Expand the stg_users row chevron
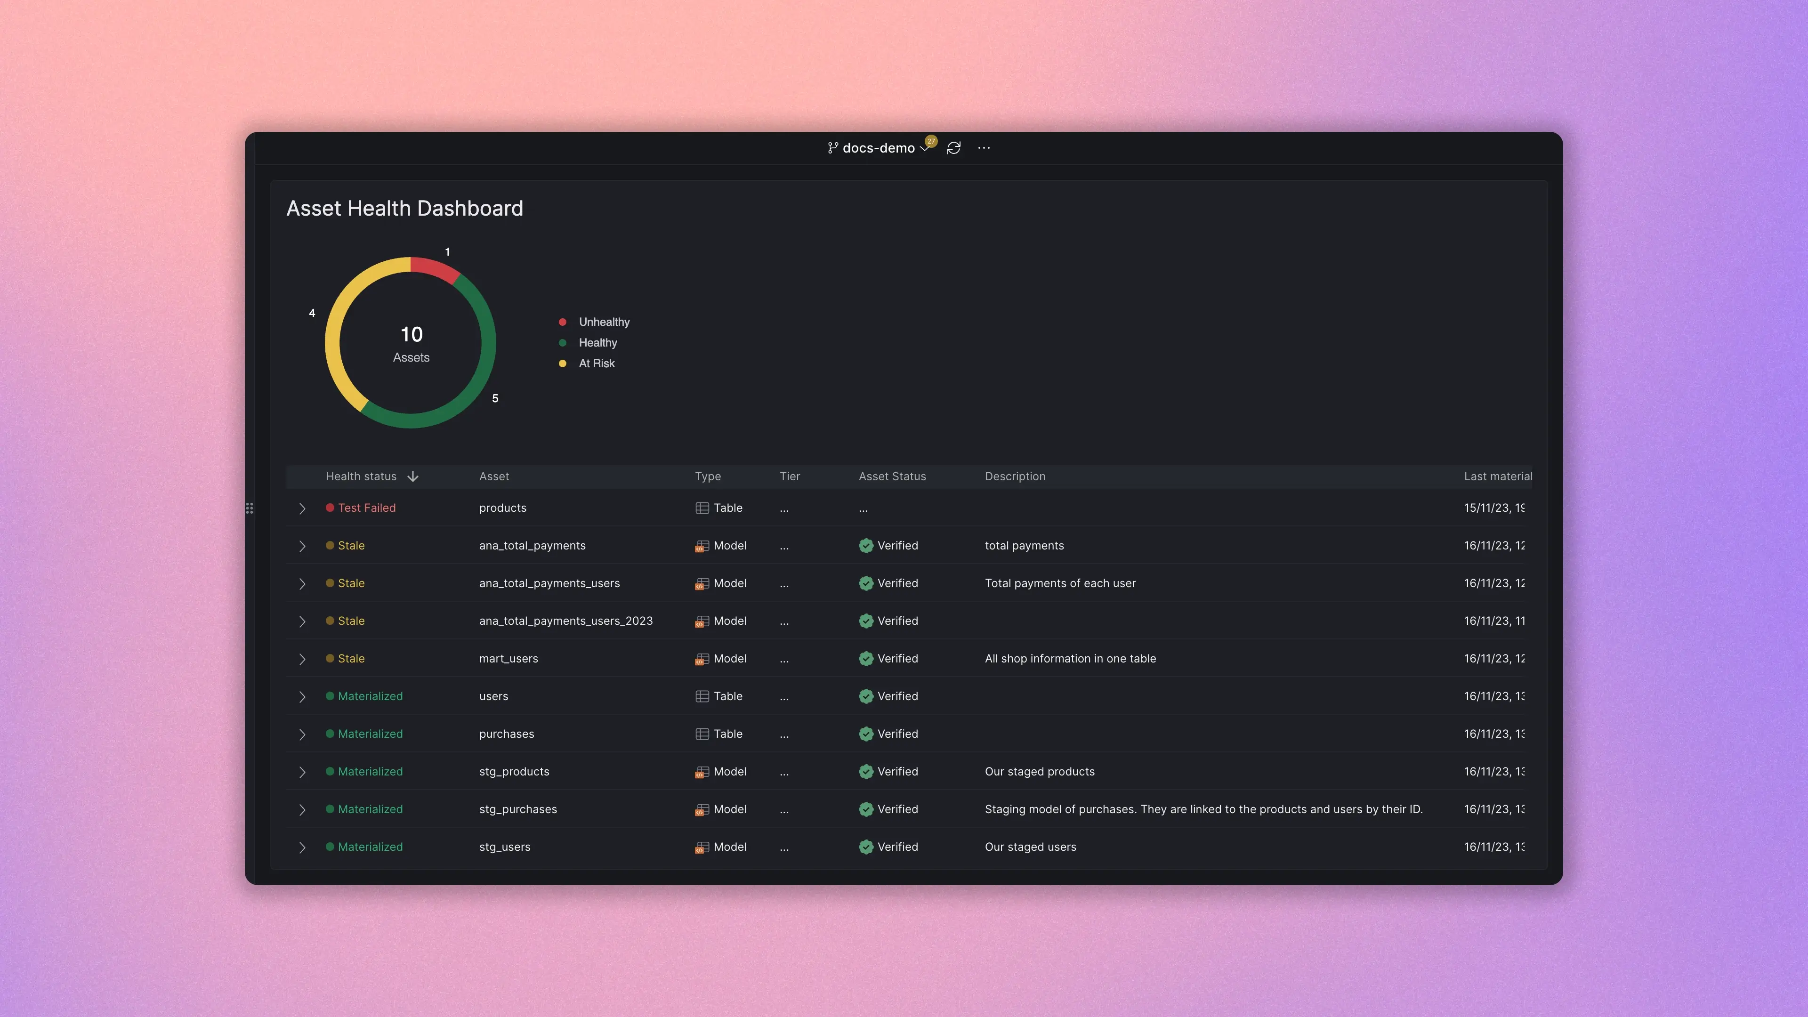This screenshot has width=1808, height=1017. coord(302,847)
